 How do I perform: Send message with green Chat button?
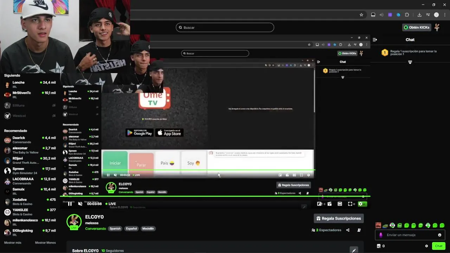439,246
